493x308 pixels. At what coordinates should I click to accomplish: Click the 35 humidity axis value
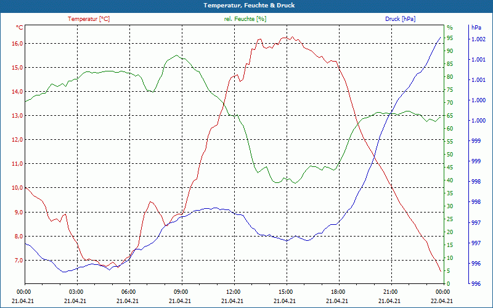[450, 193]
